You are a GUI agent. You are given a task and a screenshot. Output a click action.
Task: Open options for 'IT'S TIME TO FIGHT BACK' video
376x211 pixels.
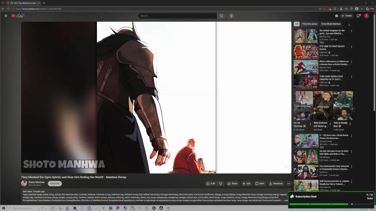click(x=351, y=47)
